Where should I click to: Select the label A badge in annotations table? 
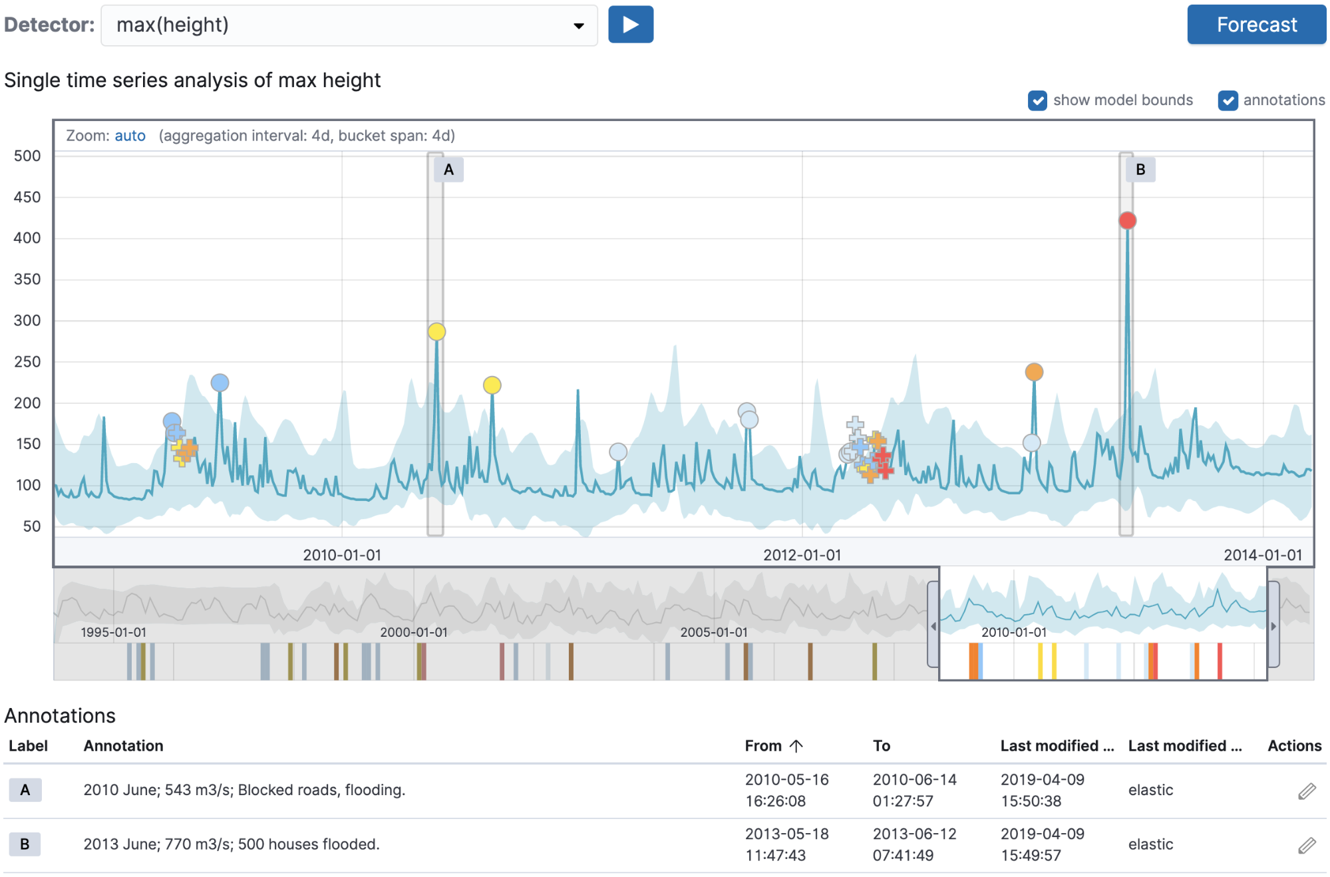25,790
